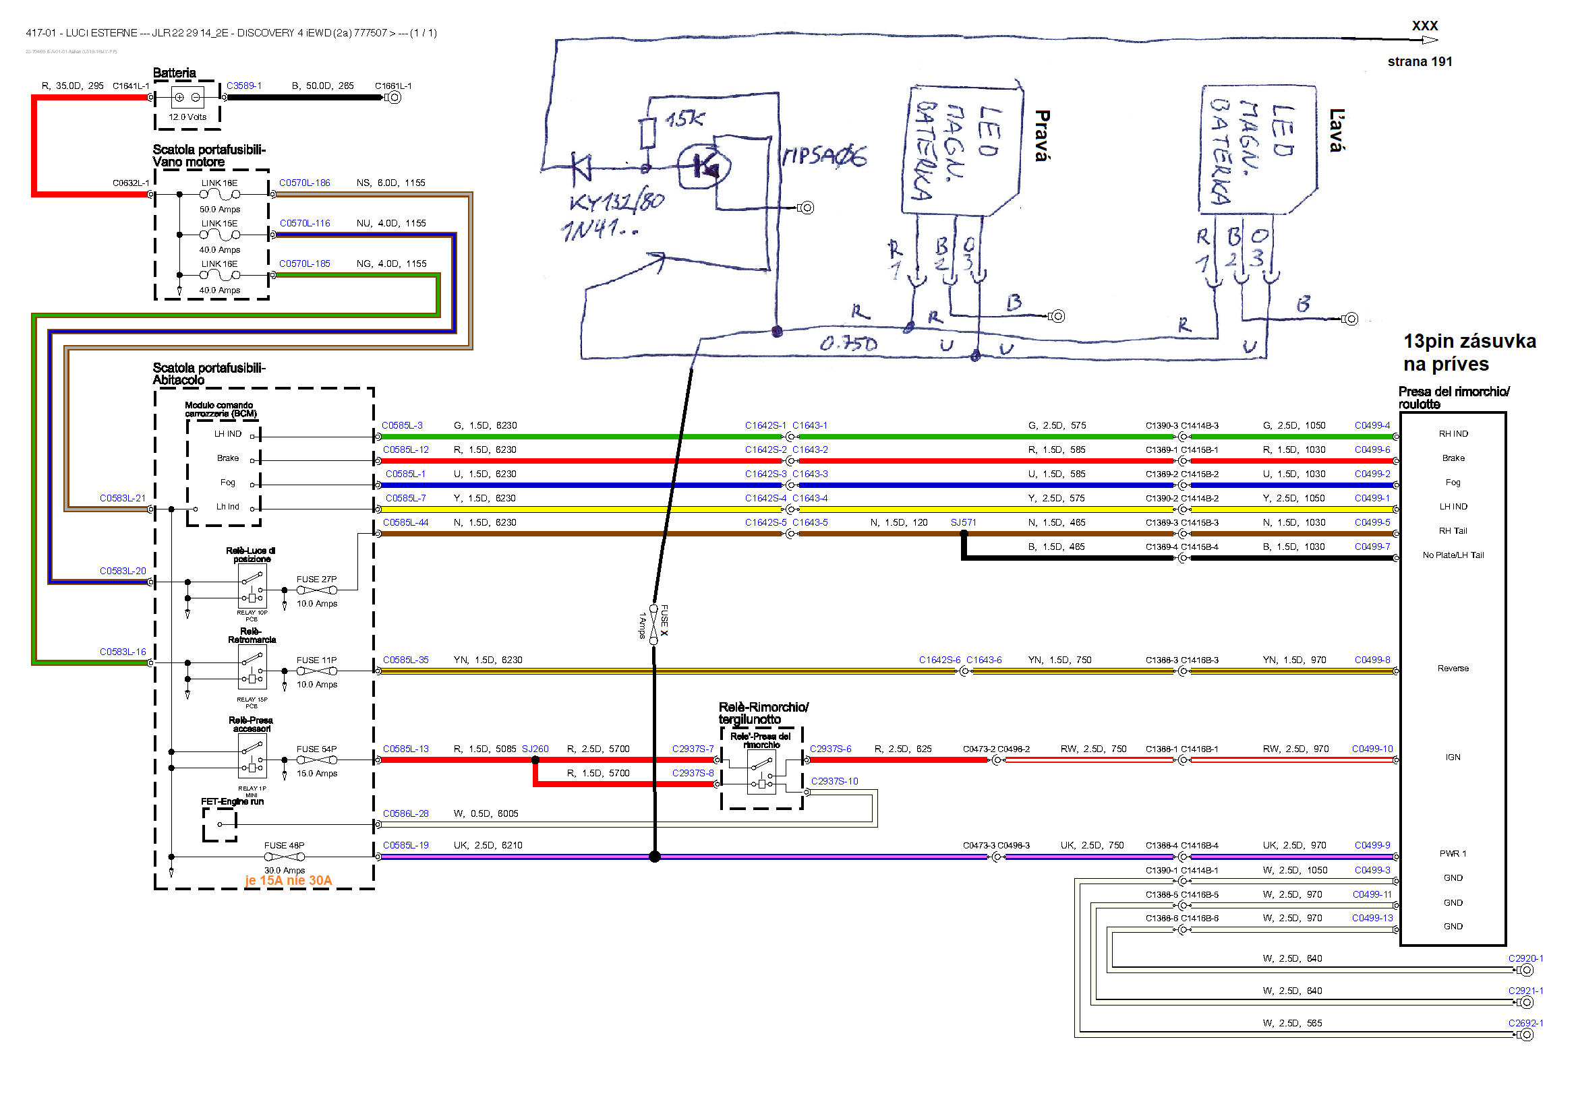Open the C0499-4 connector link
Screen dimensions: 1576x1114
pos(1372,426)
